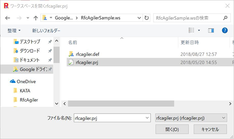Image resolution: width=234 pixels, height=139 pixels.
Task: Click the RfcAgilerSample.ws breadcrumb segment
Action: tap(100, 18)
